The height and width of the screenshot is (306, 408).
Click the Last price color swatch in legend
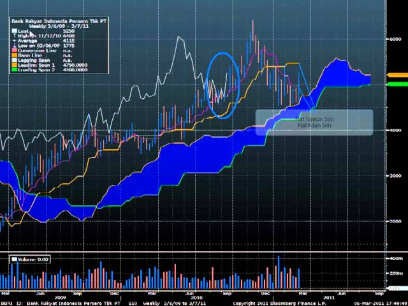[14, 31]
